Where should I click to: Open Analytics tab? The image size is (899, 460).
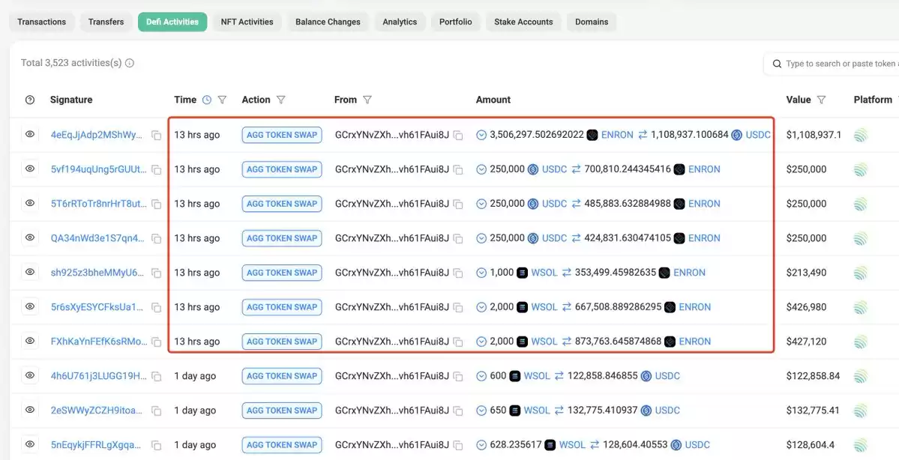400,22
